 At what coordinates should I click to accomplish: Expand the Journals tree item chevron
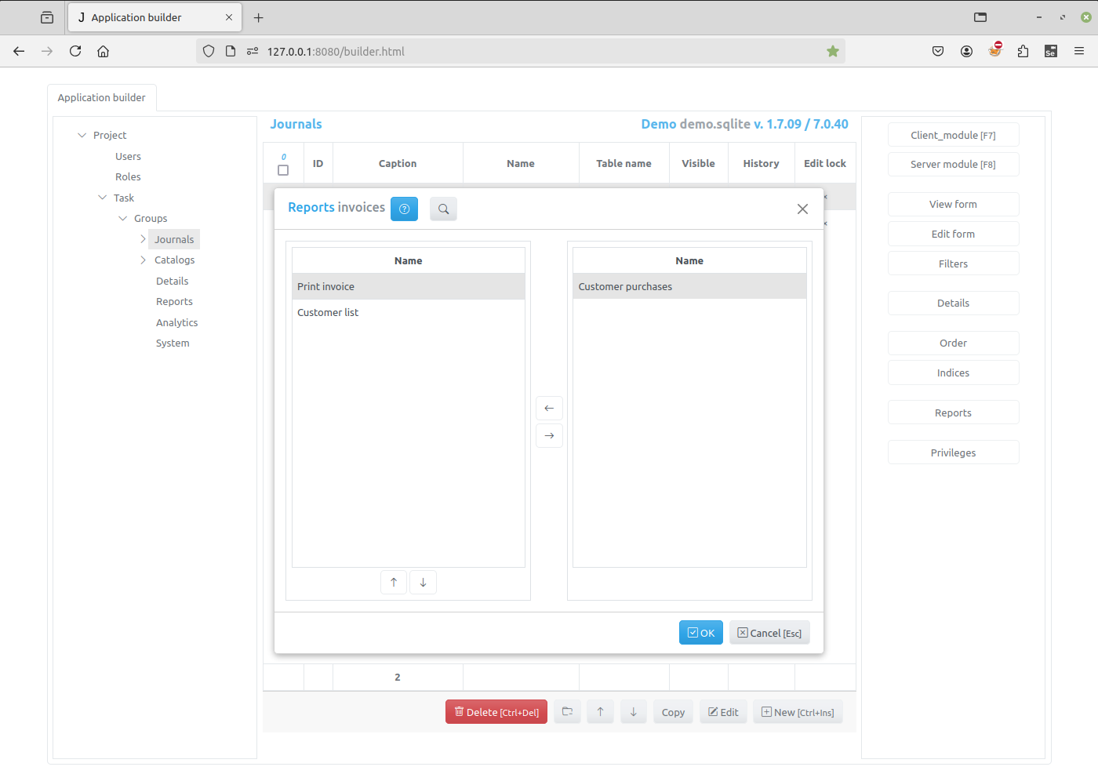pos(142,238)
